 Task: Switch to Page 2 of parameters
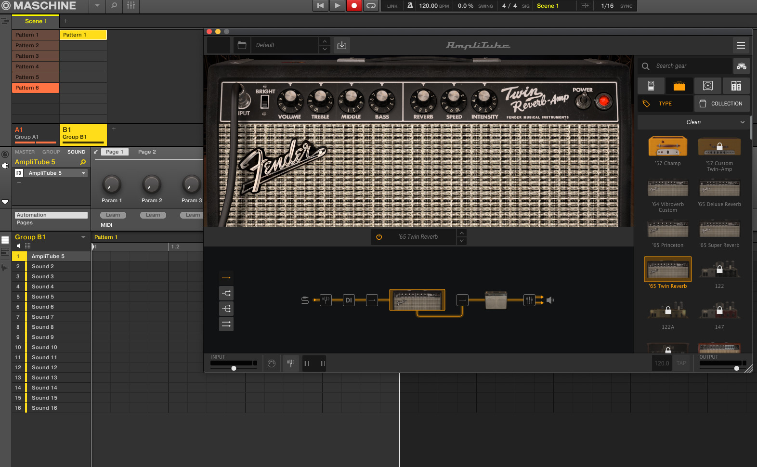coord(147,152)
